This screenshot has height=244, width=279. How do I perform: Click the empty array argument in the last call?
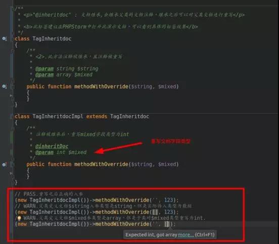(x=167, y=224)
